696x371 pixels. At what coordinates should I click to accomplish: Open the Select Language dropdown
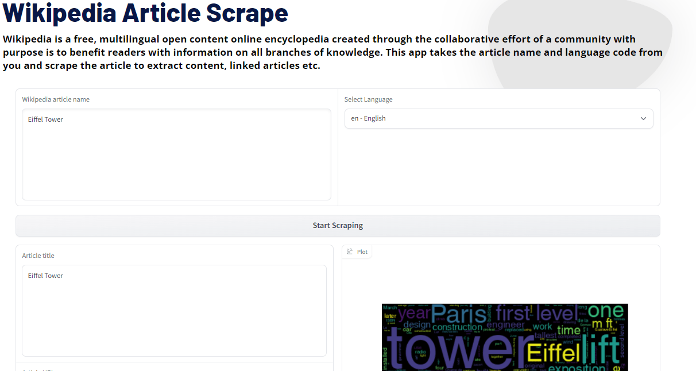[498, 118]
